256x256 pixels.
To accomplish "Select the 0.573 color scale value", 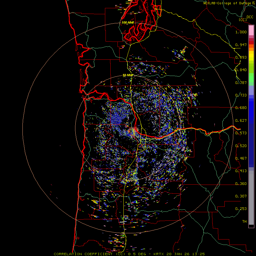I will click(241, 133).
